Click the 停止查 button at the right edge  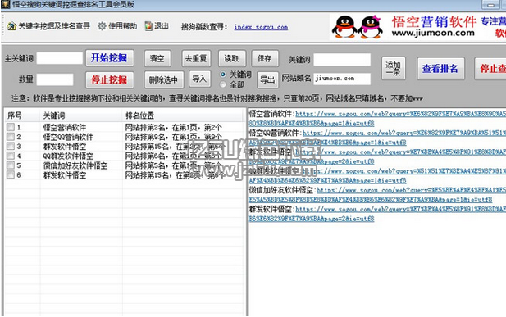click(x=490, y=68)
